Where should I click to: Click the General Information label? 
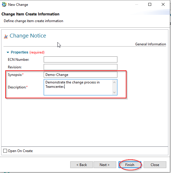pyautogui.click(x=150, y=44)
